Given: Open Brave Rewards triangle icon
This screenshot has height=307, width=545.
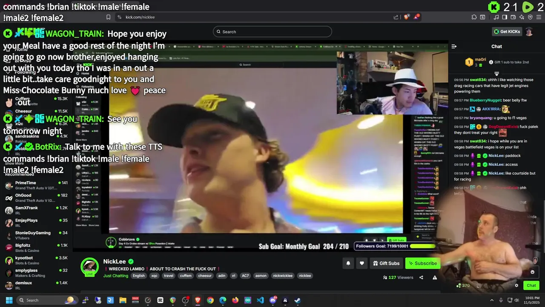Looking at the screenshot, I should click(x=417, y=17).
